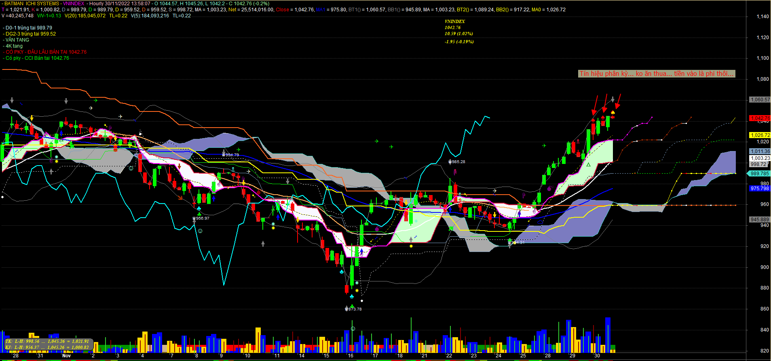Image resolution: width=771 pixels, height=361 pixels.
Task: Click the 1,011.36 price tag
Action: [x=760, y=151]
